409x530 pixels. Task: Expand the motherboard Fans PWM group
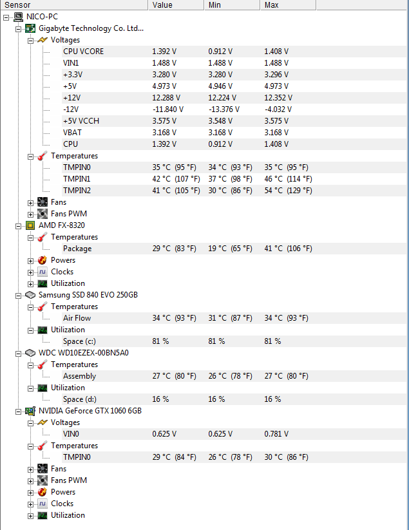point(30,214)
